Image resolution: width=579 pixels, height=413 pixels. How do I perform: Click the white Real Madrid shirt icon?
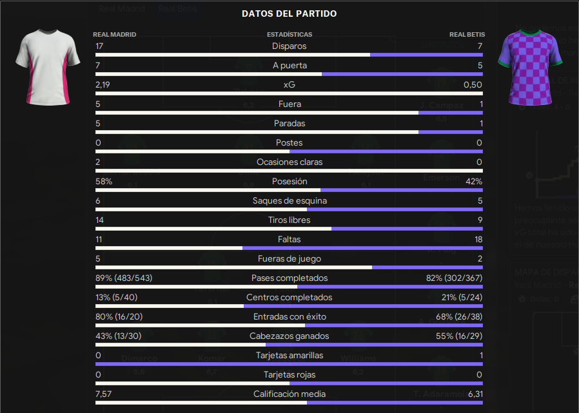click(48, 67)
